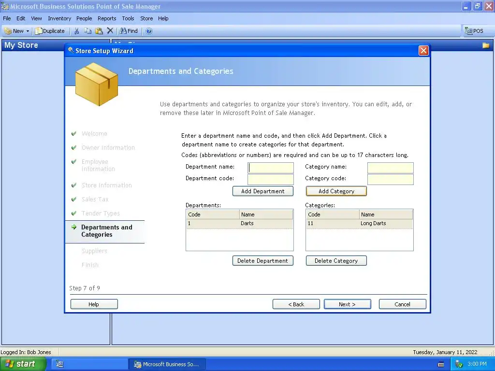Launch POS from the toolbar
The height and width of the screenshot is (371, 495).
[x=474, y=31]
